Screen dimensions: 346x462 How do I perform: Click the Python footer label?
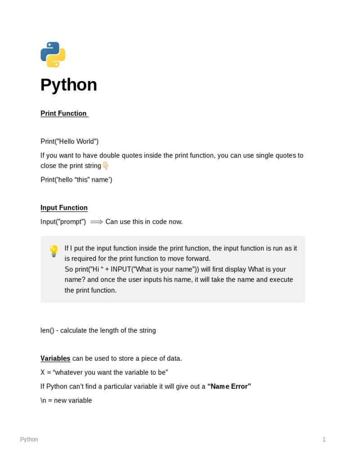29,439
